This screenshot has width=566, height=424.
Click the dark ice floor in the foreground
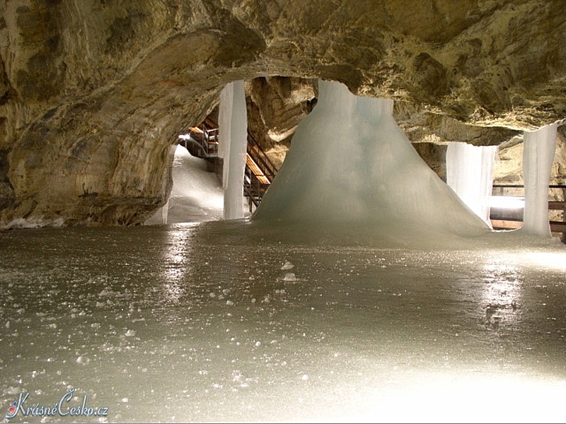212,353
